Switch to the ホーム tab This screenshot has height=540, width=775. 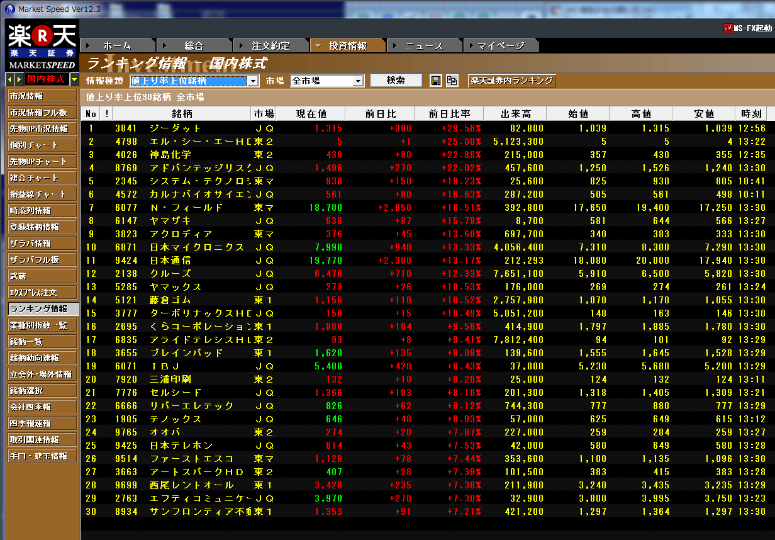tap(118, 45)
